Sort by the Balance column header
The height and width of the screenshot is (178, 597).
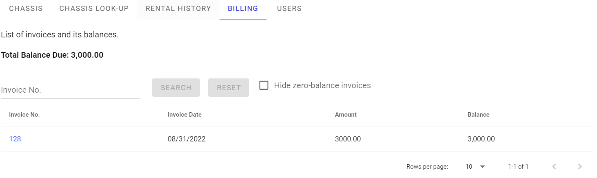[478, 115]
